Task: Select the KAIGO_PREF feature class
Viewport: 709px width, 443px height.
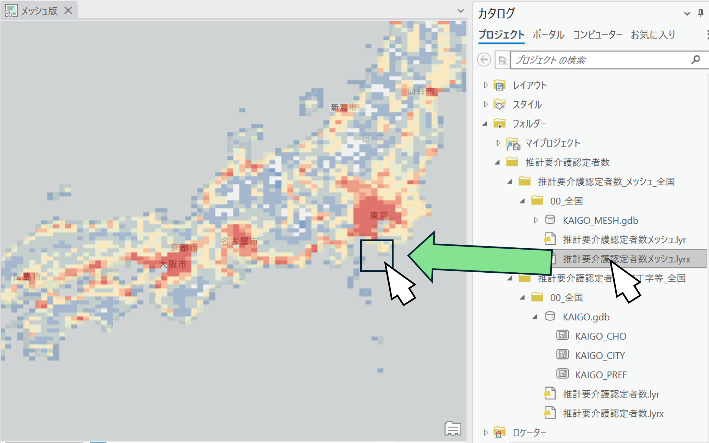Action: pyautogui.click(x=601, y=375)
